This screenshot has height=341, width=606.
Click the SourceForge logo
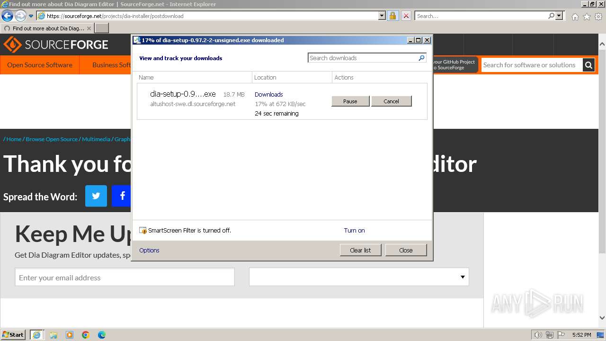click(56, 45)
